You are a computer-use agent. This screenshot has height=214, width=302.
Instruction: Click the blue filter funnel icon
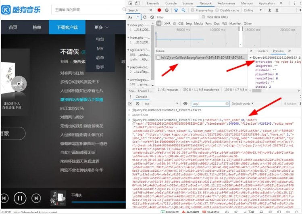176,10
